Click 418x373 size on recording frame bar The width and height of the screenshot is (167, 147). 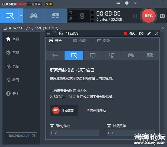(x=72, y=33)
